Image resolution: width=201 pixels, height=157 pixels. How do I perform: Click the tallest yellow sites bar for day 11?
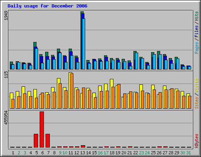(x=70, y=90)
